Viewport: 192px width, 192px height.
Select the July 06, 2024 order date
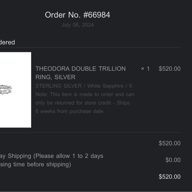[77, 25]
